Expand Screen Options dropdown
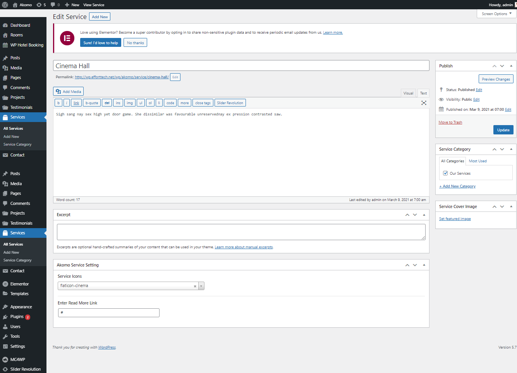The image size is (517, 373). coord(496,14)
